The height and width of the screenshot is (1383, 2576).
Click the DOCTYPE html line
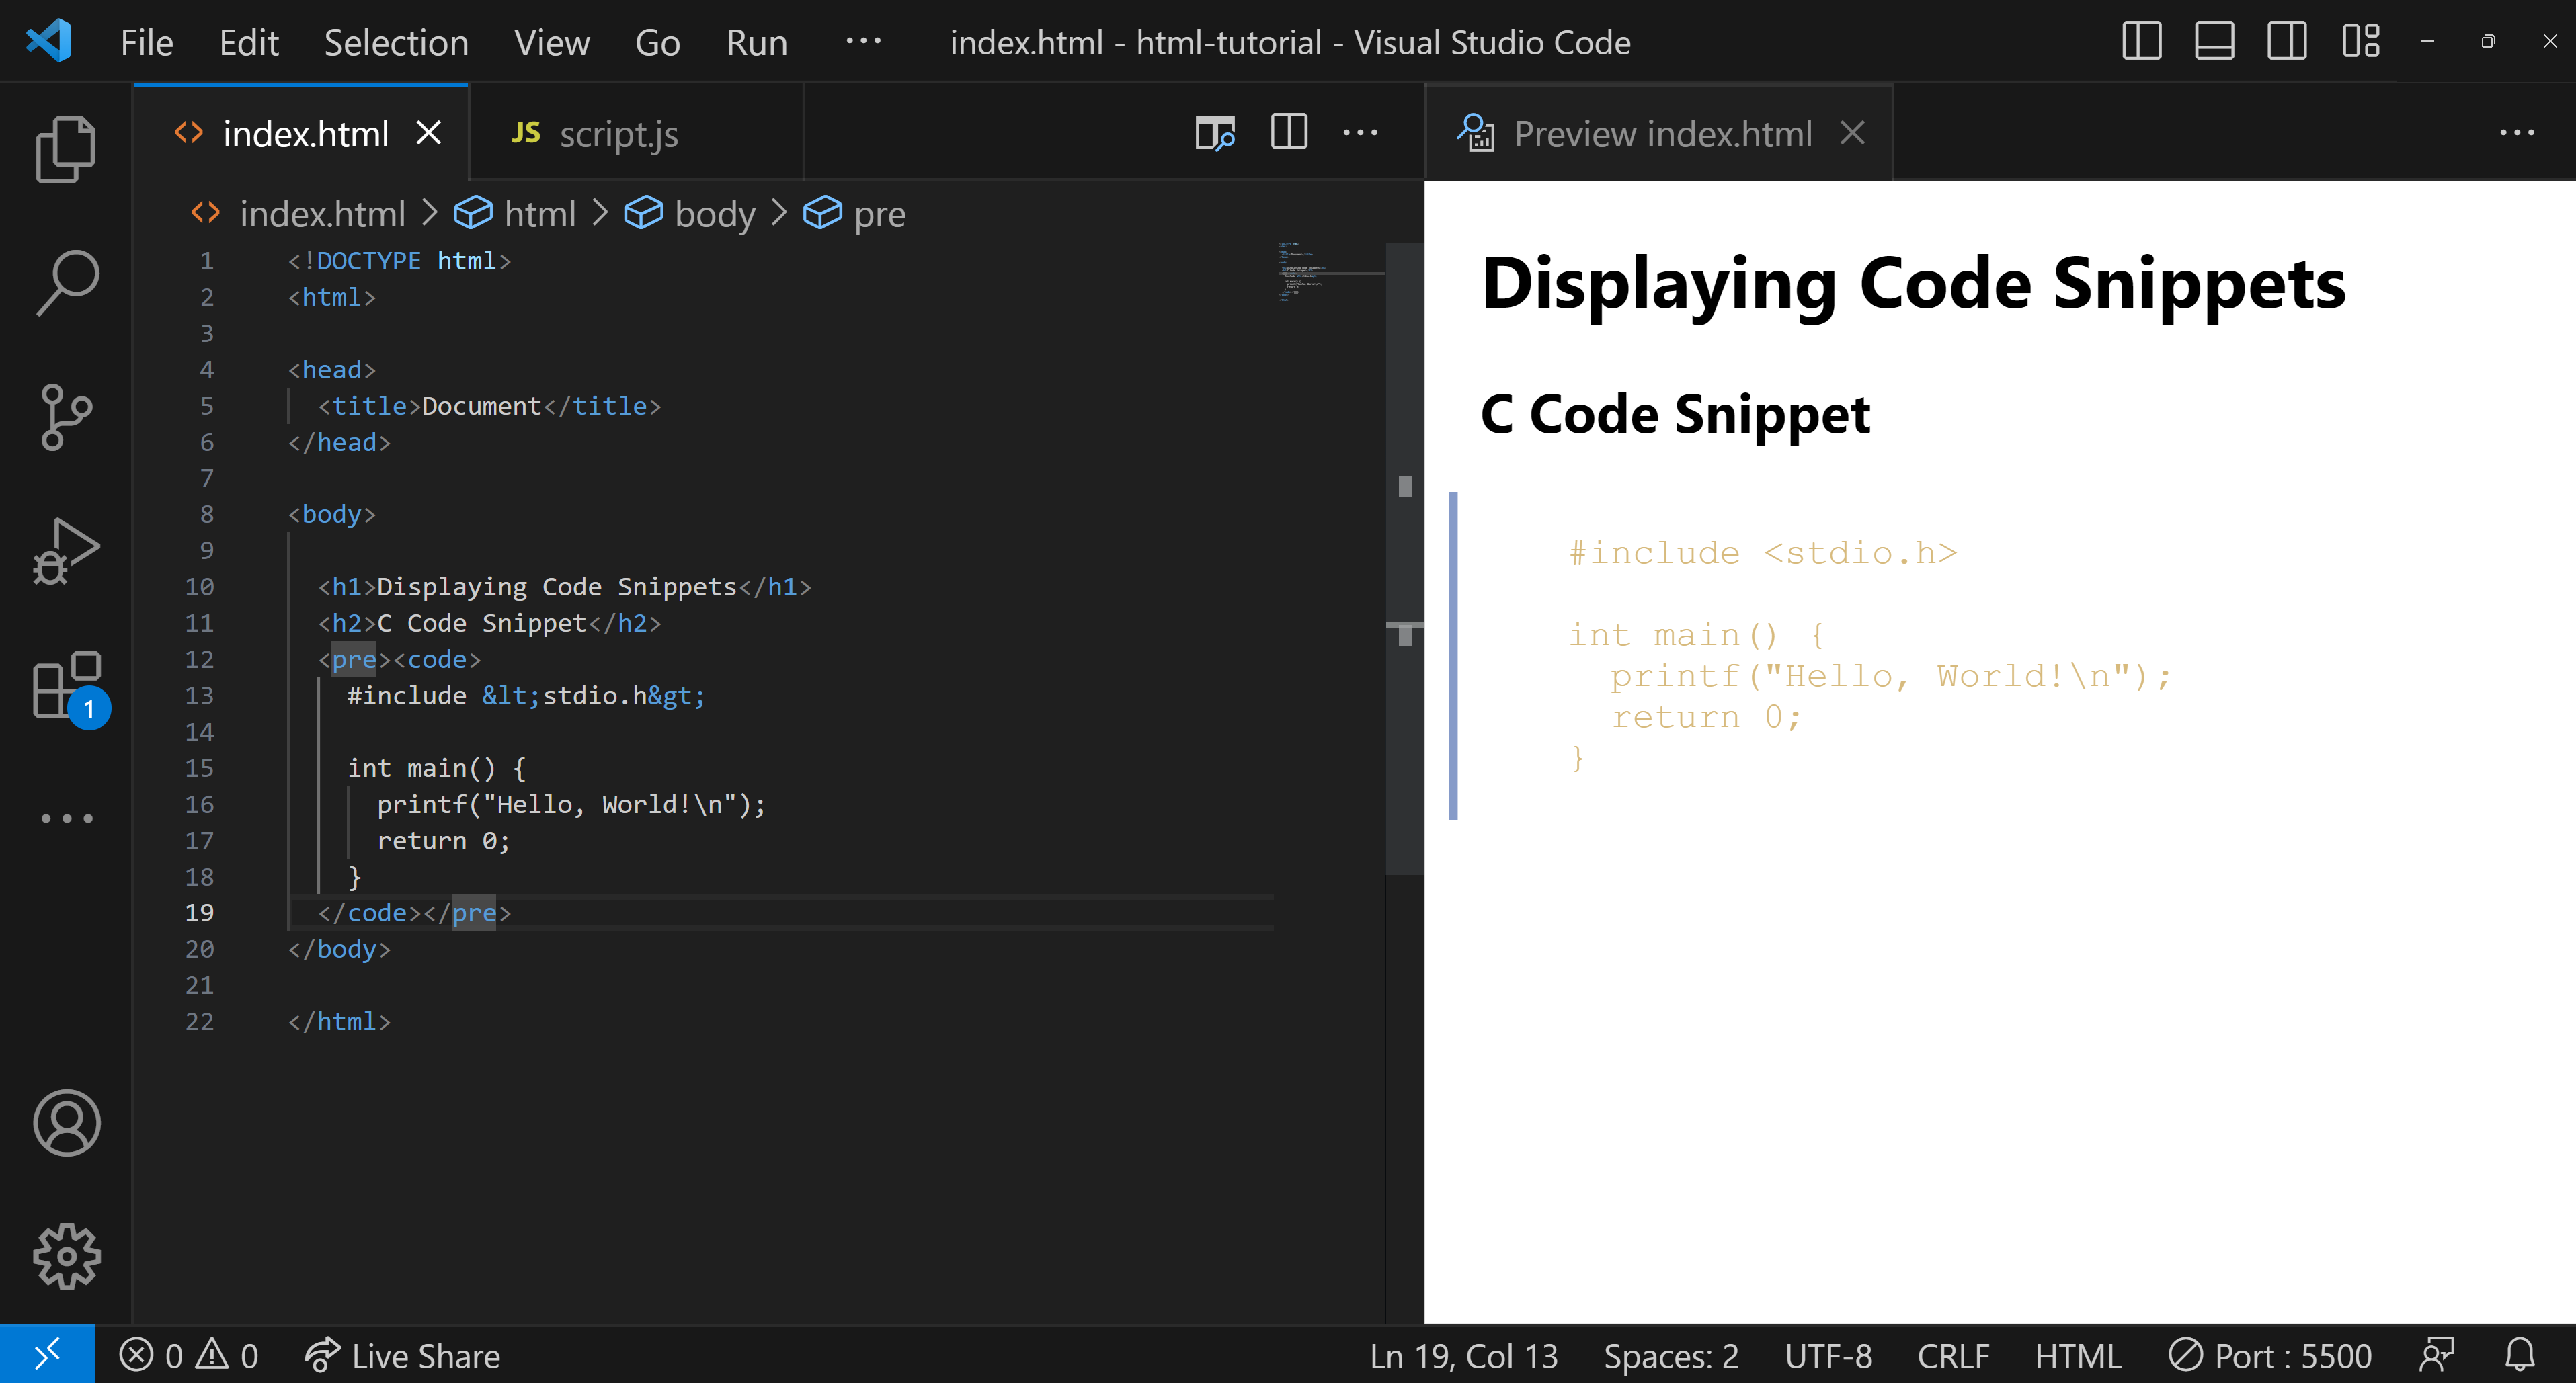tap(399, 261)
